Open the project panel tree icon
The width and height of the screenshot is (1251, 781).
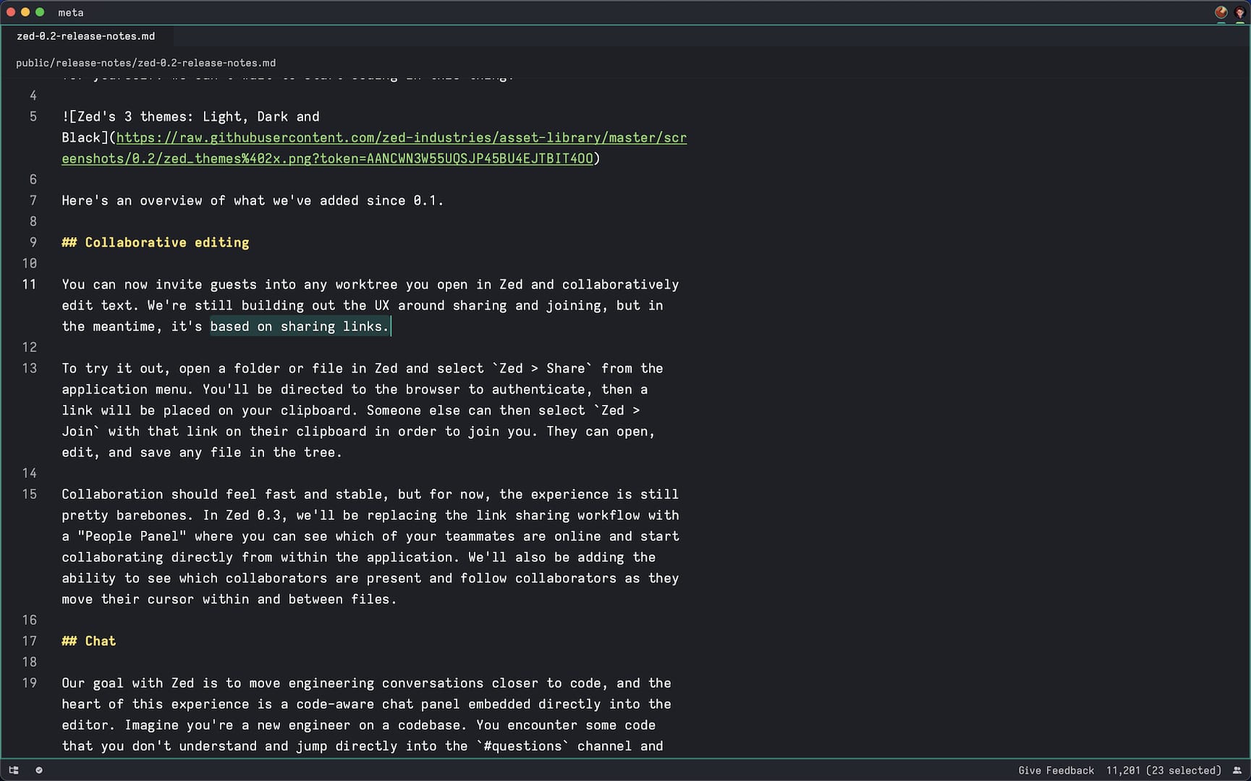14,769
